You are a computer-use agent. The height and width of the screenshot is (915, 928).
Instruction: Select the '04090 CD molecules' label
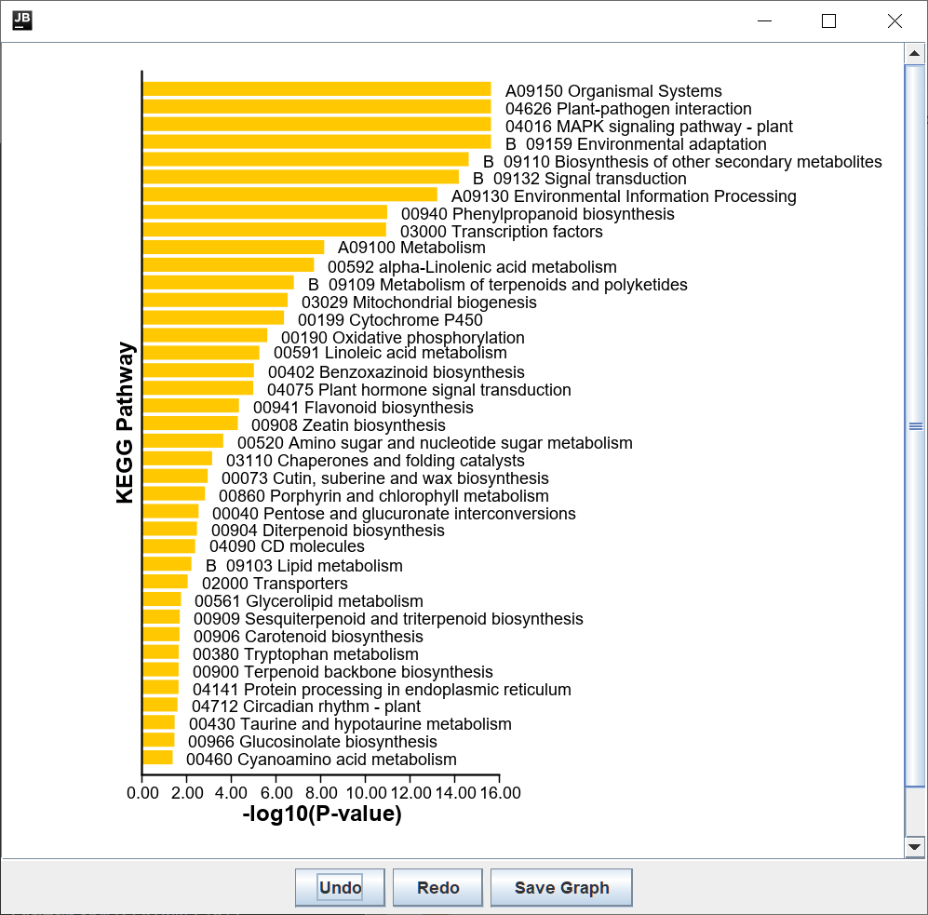pyautogui.click(x=287, y=546)
